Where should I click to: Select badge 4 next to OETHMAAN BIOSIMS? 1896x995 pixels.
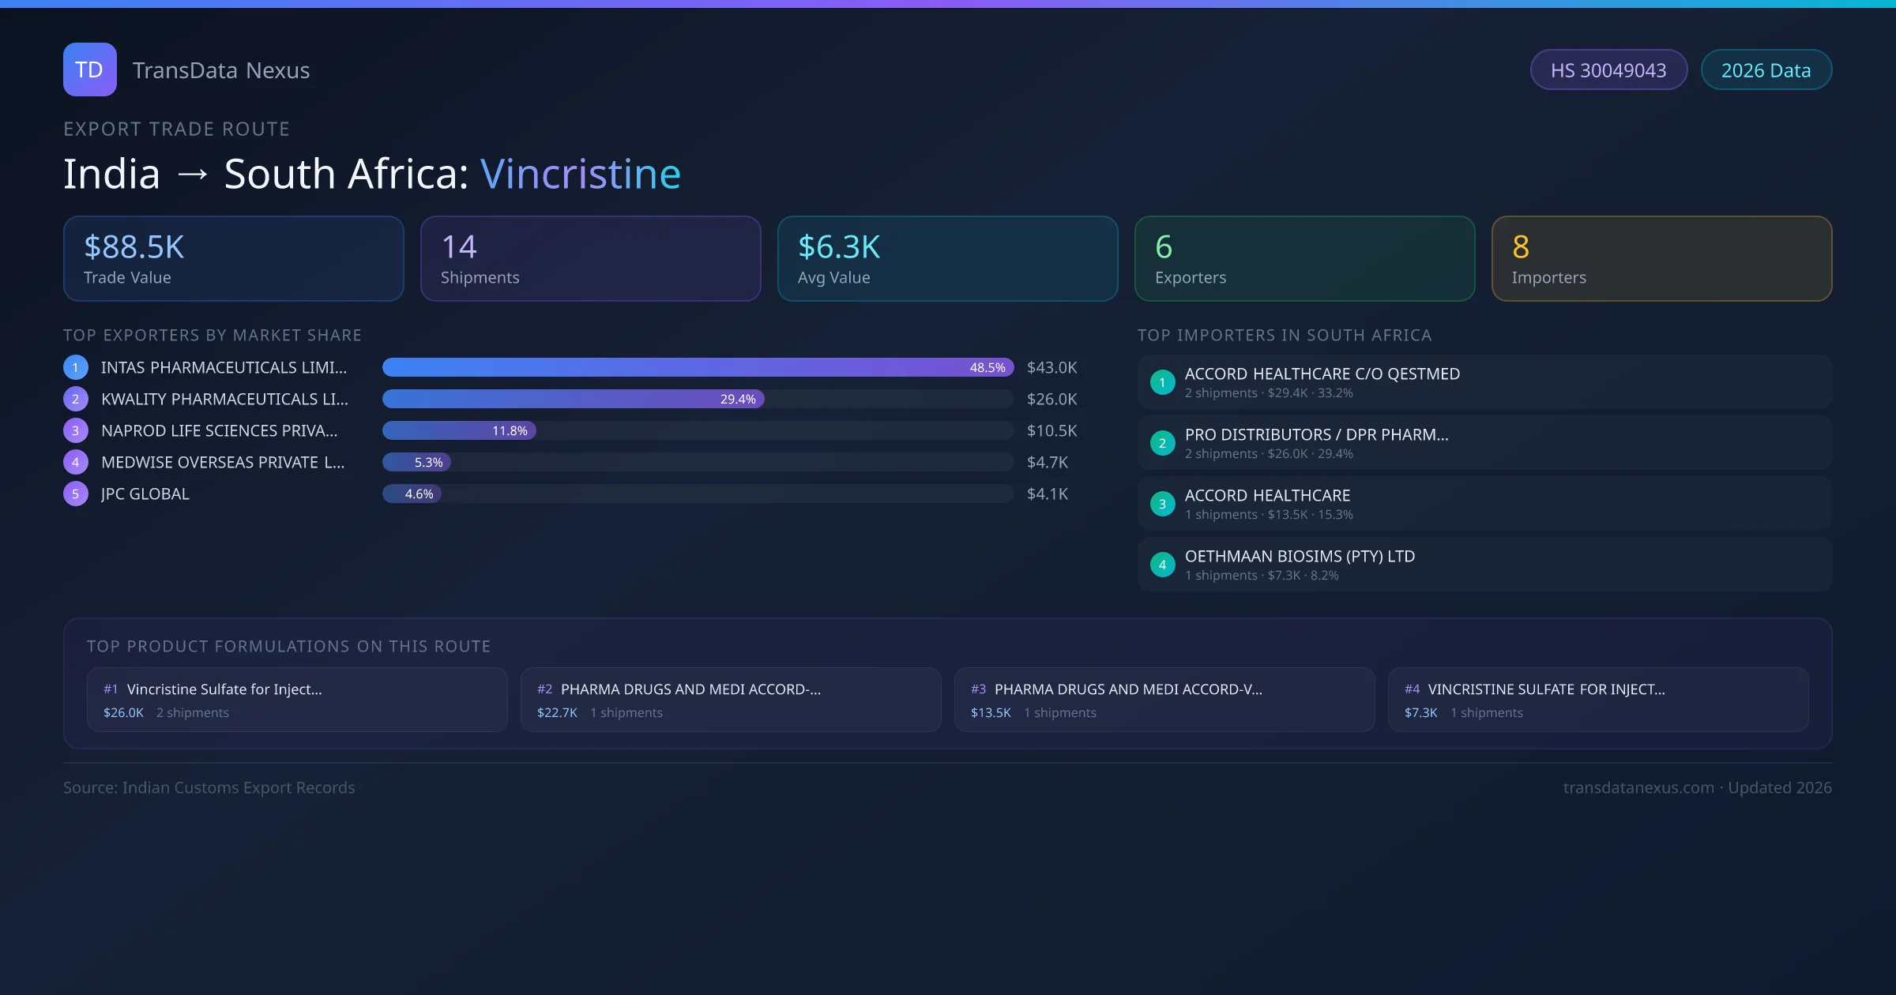pyautogui.click(x=1161, y=564)
